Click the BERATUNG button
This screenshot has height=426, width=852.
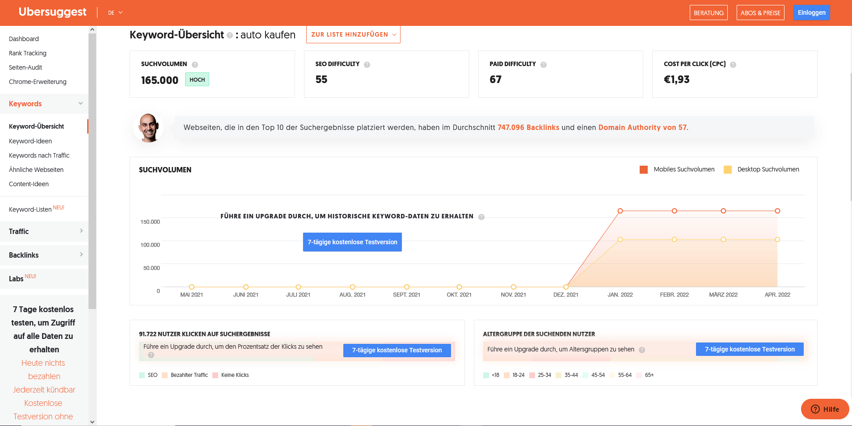[709, 13]
